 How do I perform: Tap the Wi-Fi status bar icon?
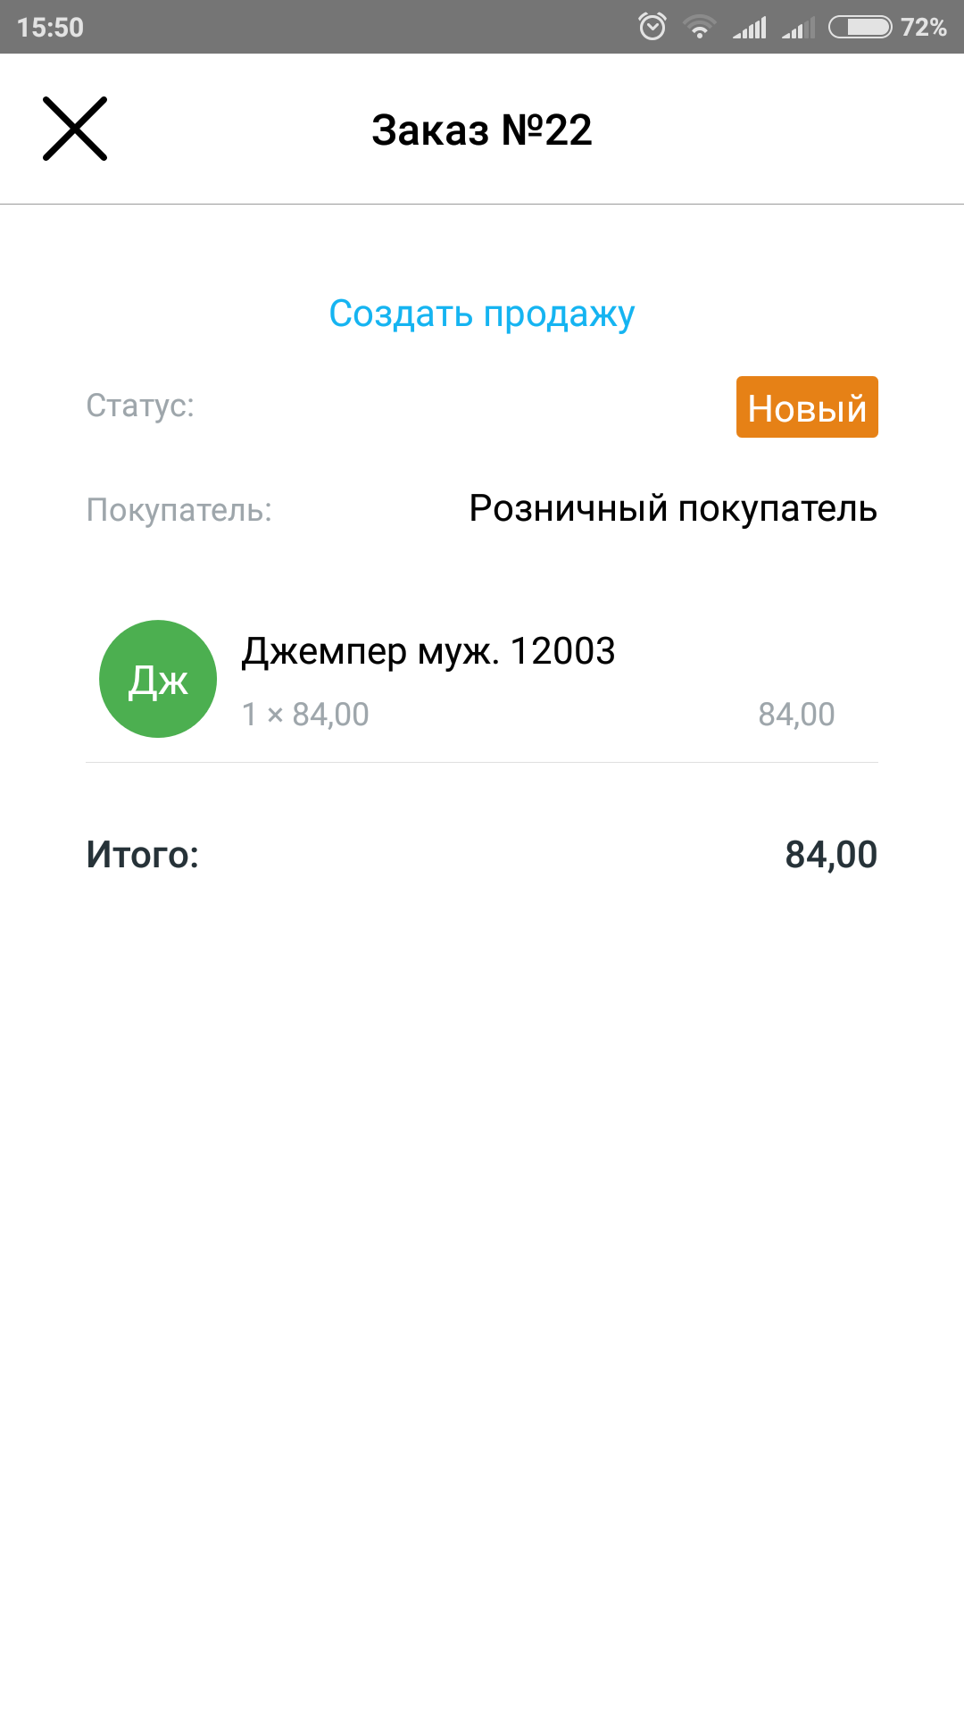700,28
